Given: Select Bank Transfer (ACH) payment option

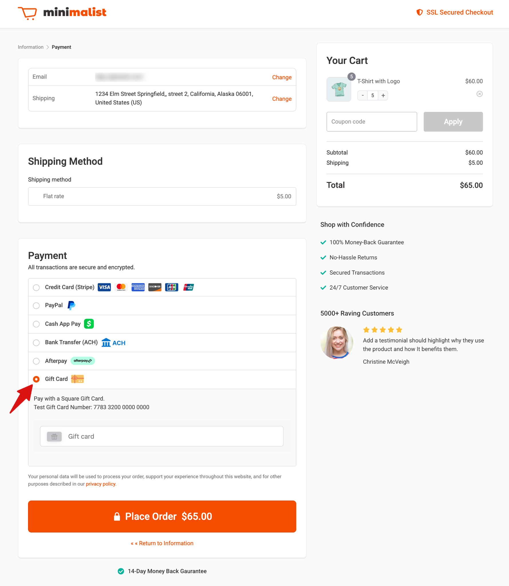Looking at the screenshot, I should [36, 343].
